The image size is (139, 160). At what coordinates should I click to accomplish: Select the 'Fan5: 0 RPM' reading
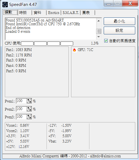pos(16,71)
